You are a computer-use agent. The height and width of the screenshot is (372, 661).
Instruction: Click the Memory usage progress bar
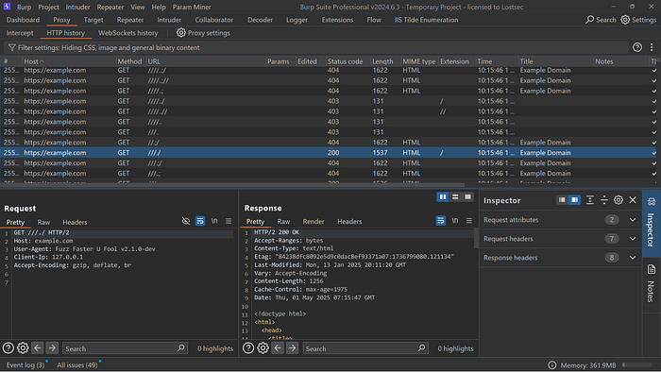pyautogui.click(x=637, y=364)
